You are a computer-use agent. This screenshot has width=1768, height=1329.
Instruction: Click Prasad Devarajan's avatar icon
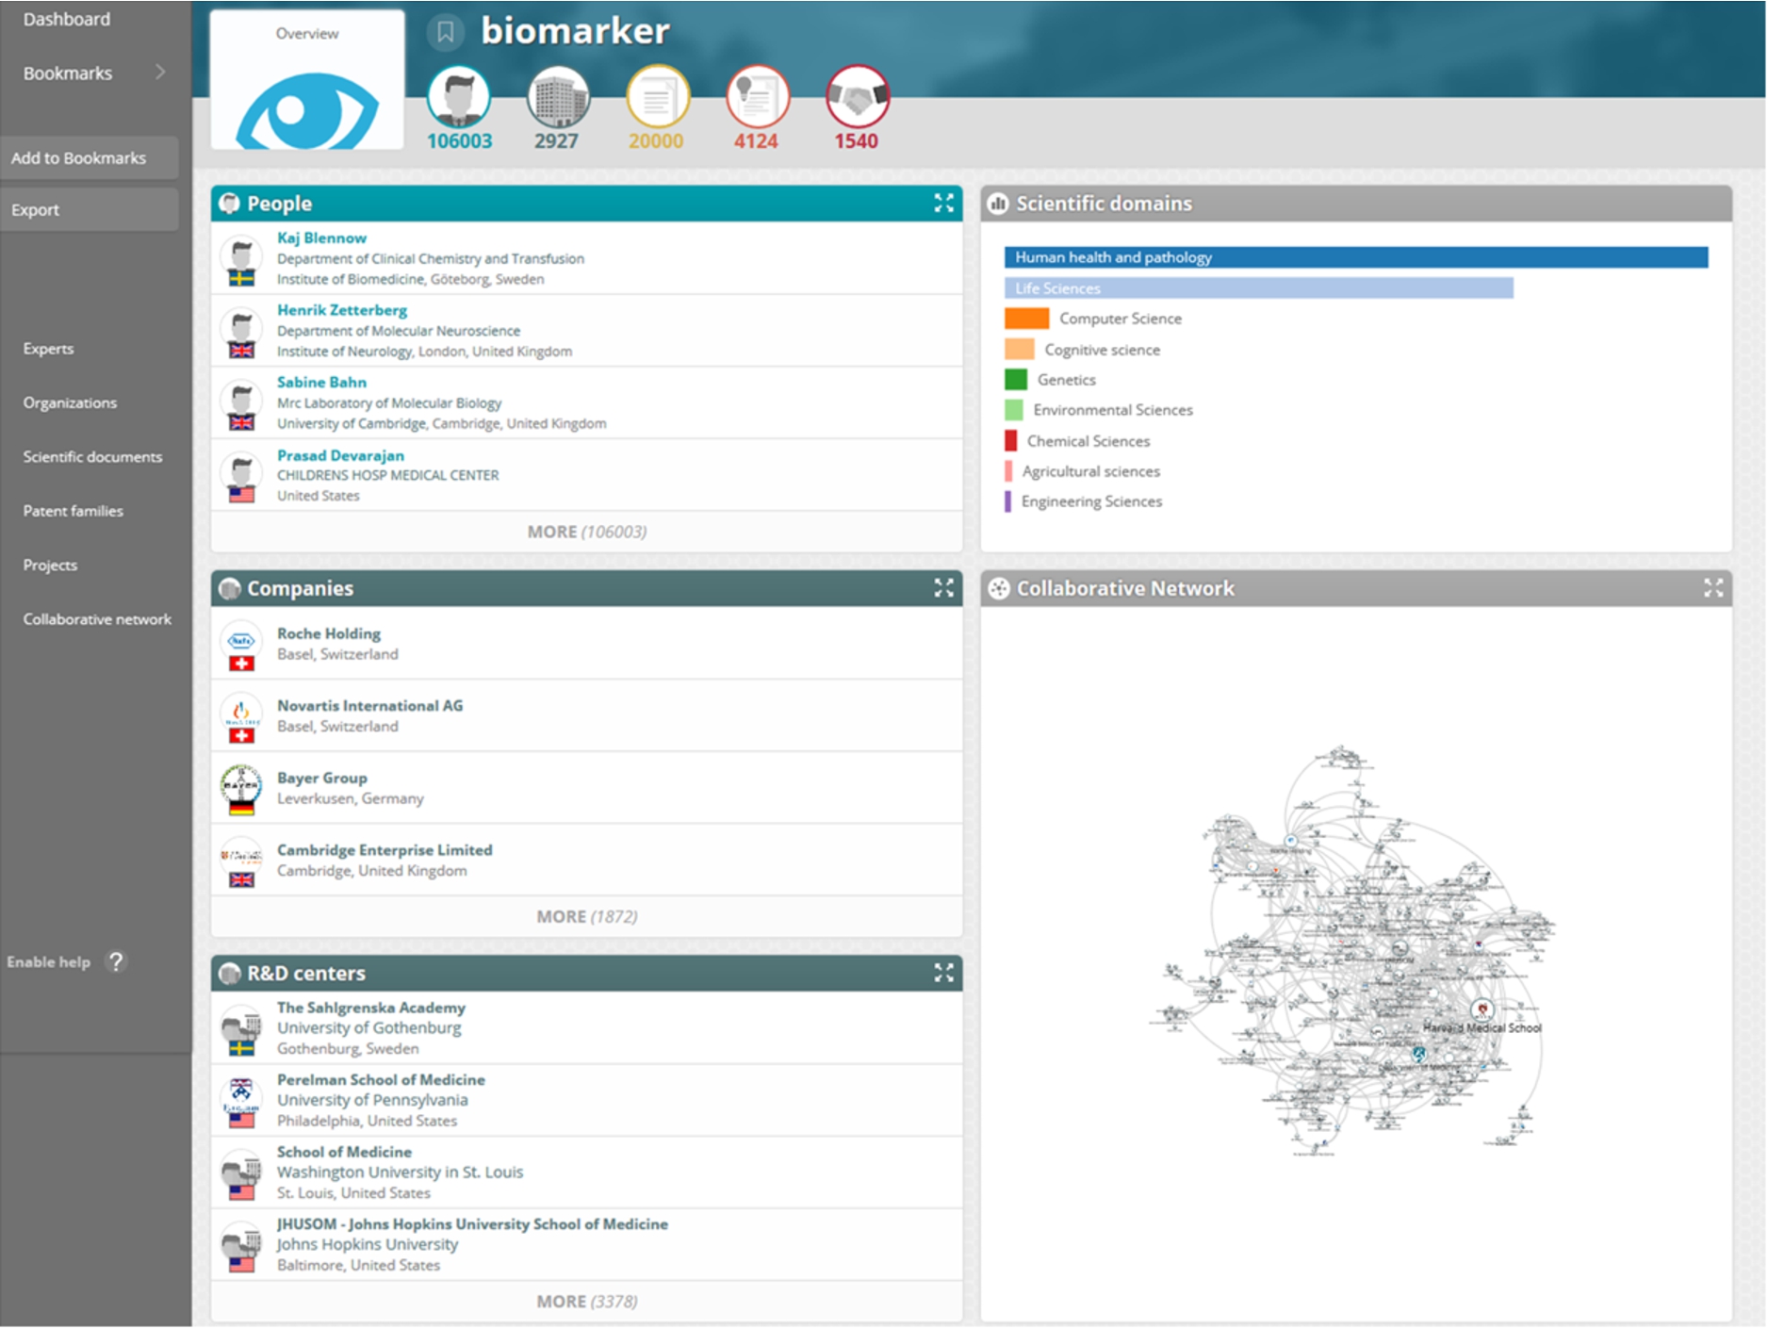(x=241, y=476)
